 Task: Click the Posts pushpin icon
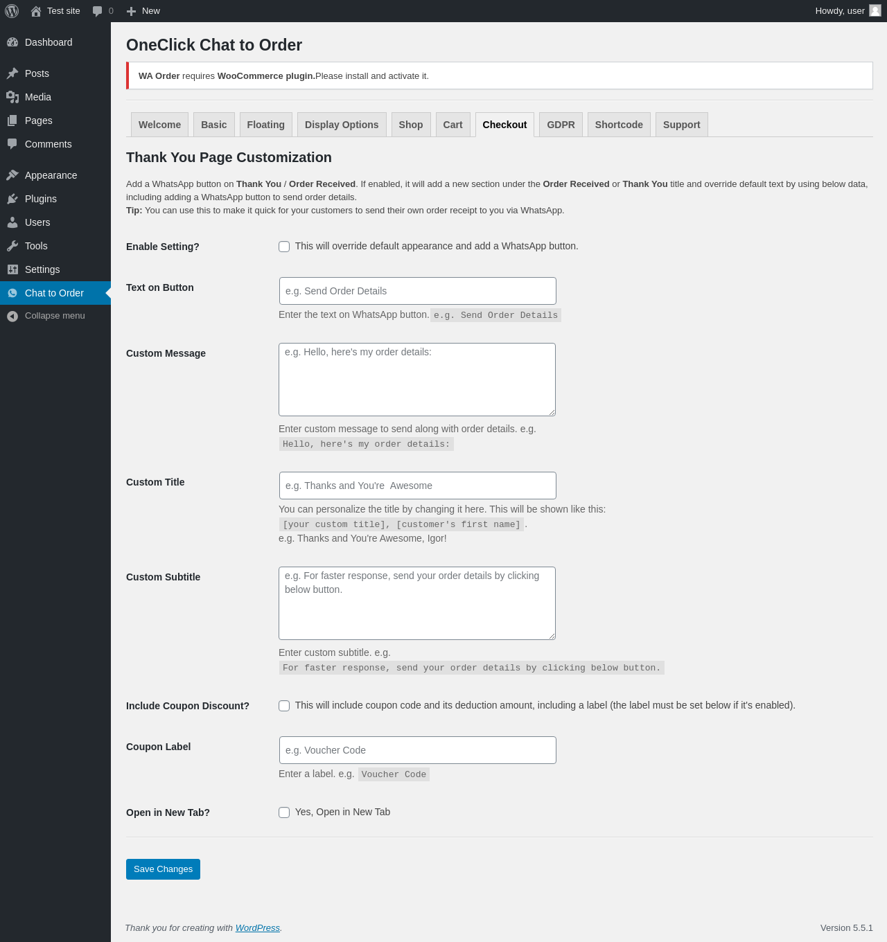[12, 73]
